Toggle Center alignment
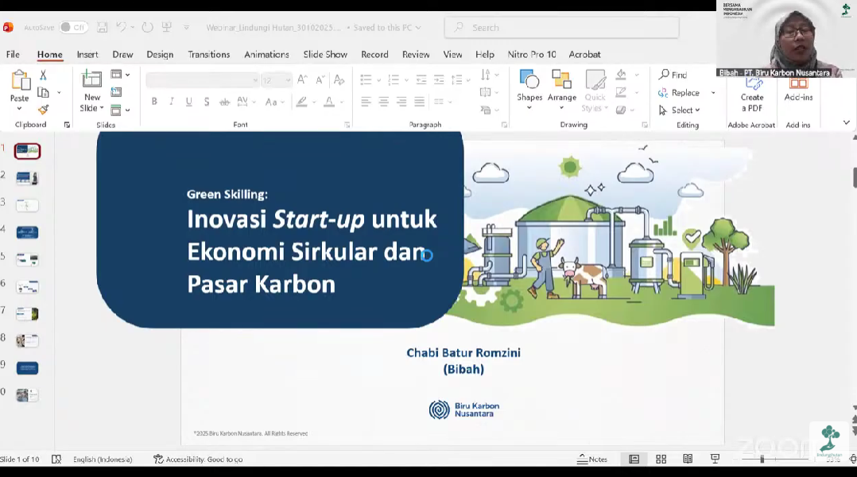This screenshot has height=477, width=857. click(x=384, y=102)
